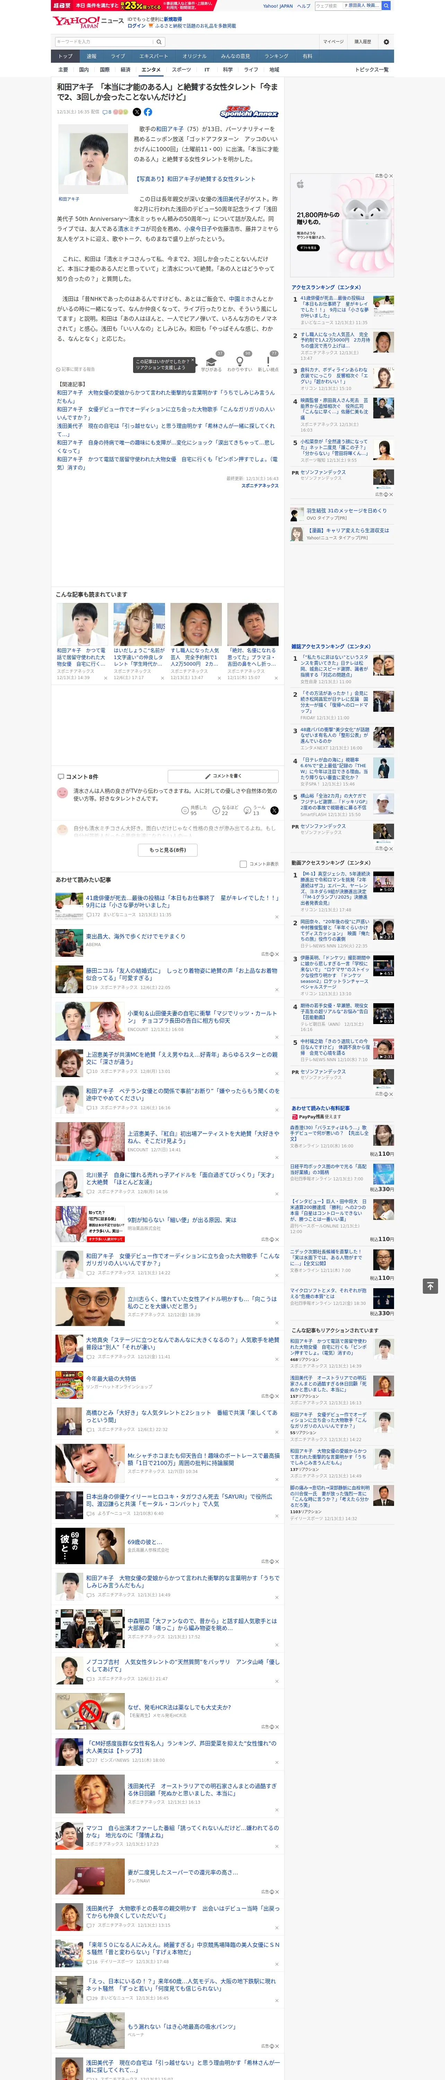Select the ランキング tab
The width and height of the screenshot is (445, 2080).
pos(276,56)
